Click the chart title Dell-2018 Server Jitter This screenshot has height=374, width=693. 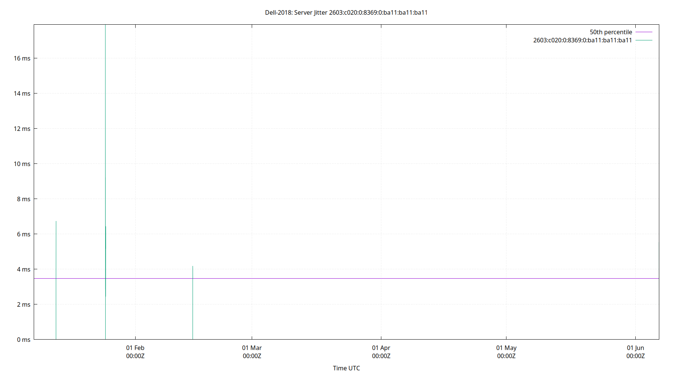(x=346, y=12)
